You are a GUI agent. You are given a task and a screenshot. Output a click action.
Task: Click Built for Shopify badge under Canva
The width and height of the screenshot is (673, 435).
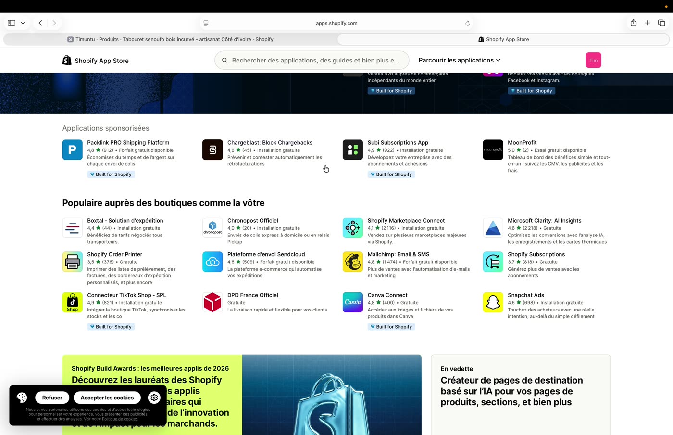click(391, 327)
